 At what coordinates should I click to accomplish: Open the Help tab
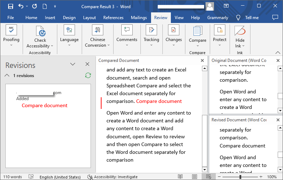coord(195,18)
